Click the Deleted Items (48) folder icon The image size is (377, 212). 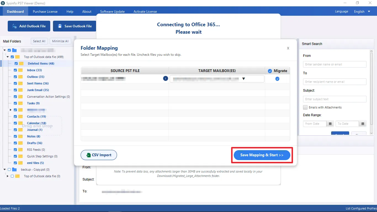pos(21,63)
